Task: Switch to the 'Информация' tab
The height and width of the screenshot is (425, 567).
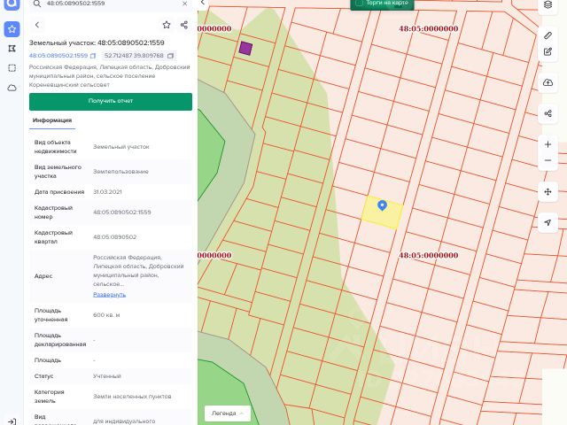Action: (x=52, y=120)
